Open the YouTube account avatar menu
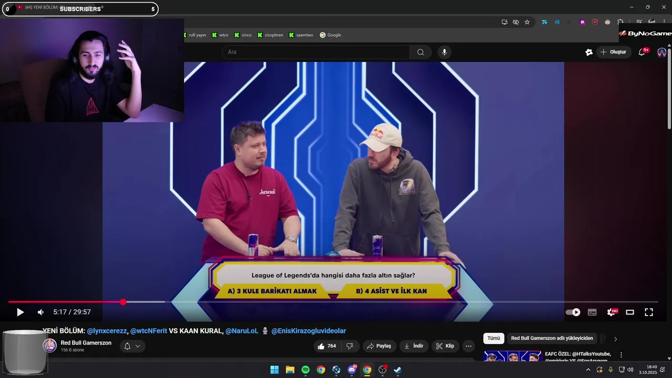This screenshot has height=378, width=672. point(661,52)
